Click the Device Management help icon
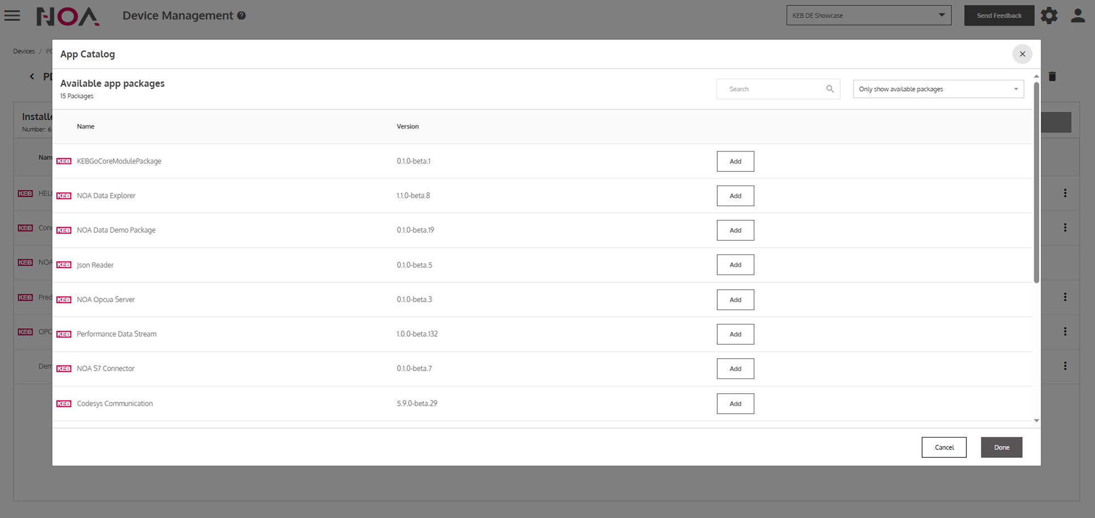 coord(241,16)
